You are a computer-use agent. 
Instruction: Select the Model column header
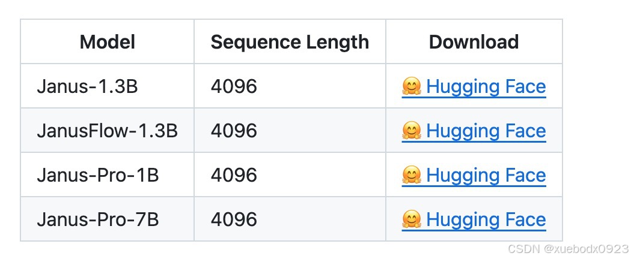coord(108,42)
